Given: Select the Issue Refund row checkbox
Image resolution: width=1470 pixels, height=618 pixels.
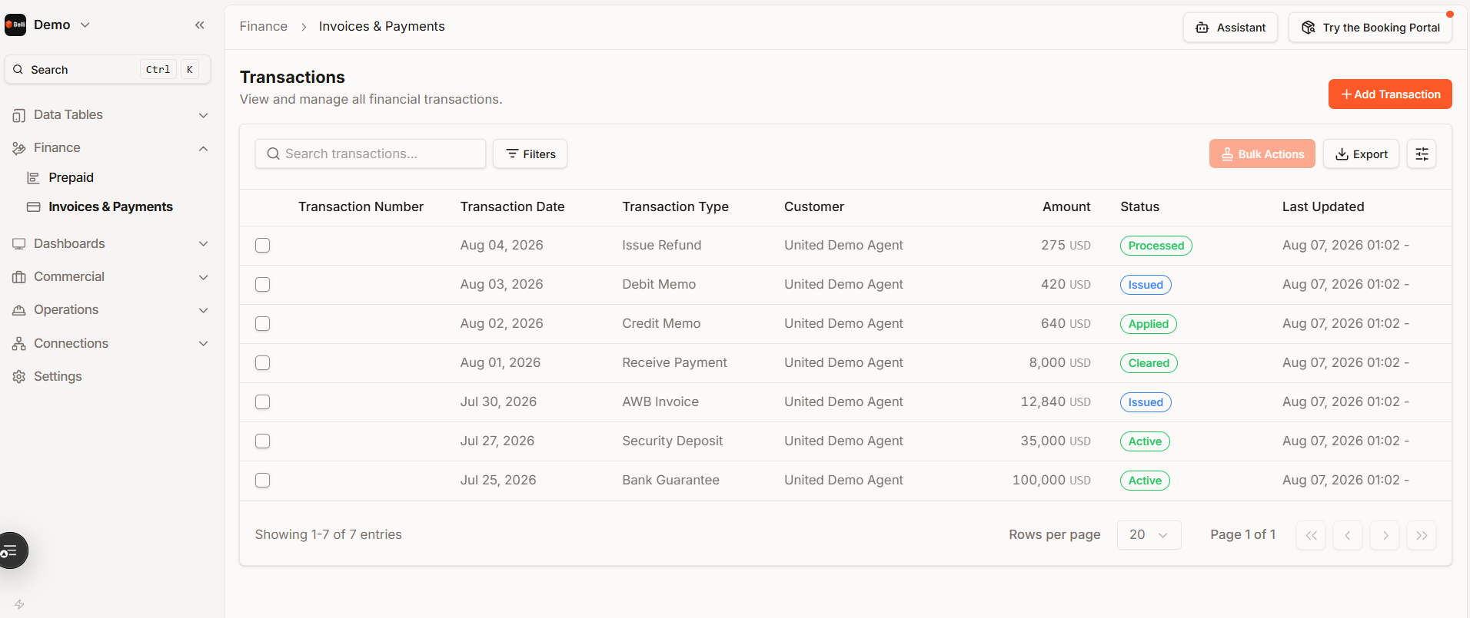Looking at the screenshot, I should pyautogui.click(x=263, y=246).
